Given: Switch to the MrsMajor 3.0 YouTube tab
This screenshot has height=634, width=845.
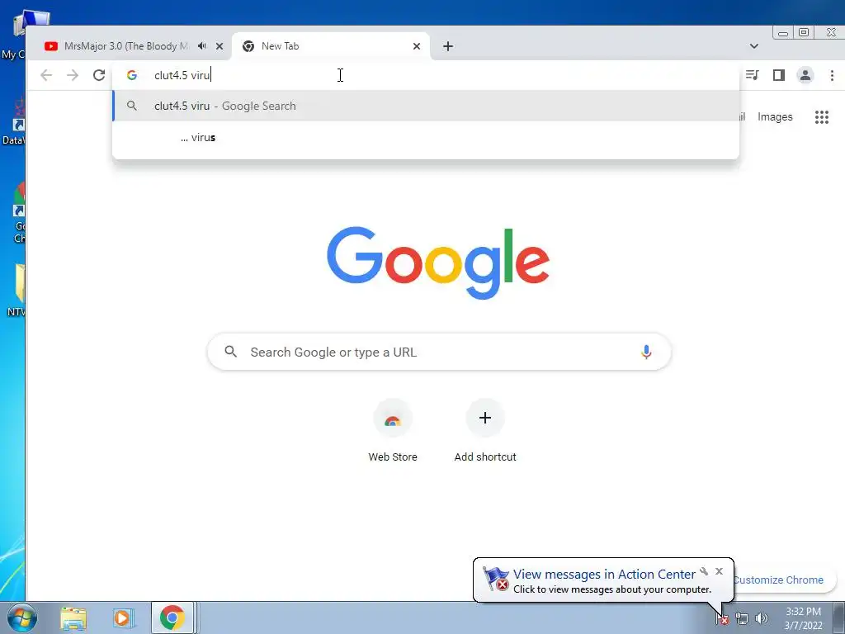Looking at the screenshot, I should click(126, 46).
